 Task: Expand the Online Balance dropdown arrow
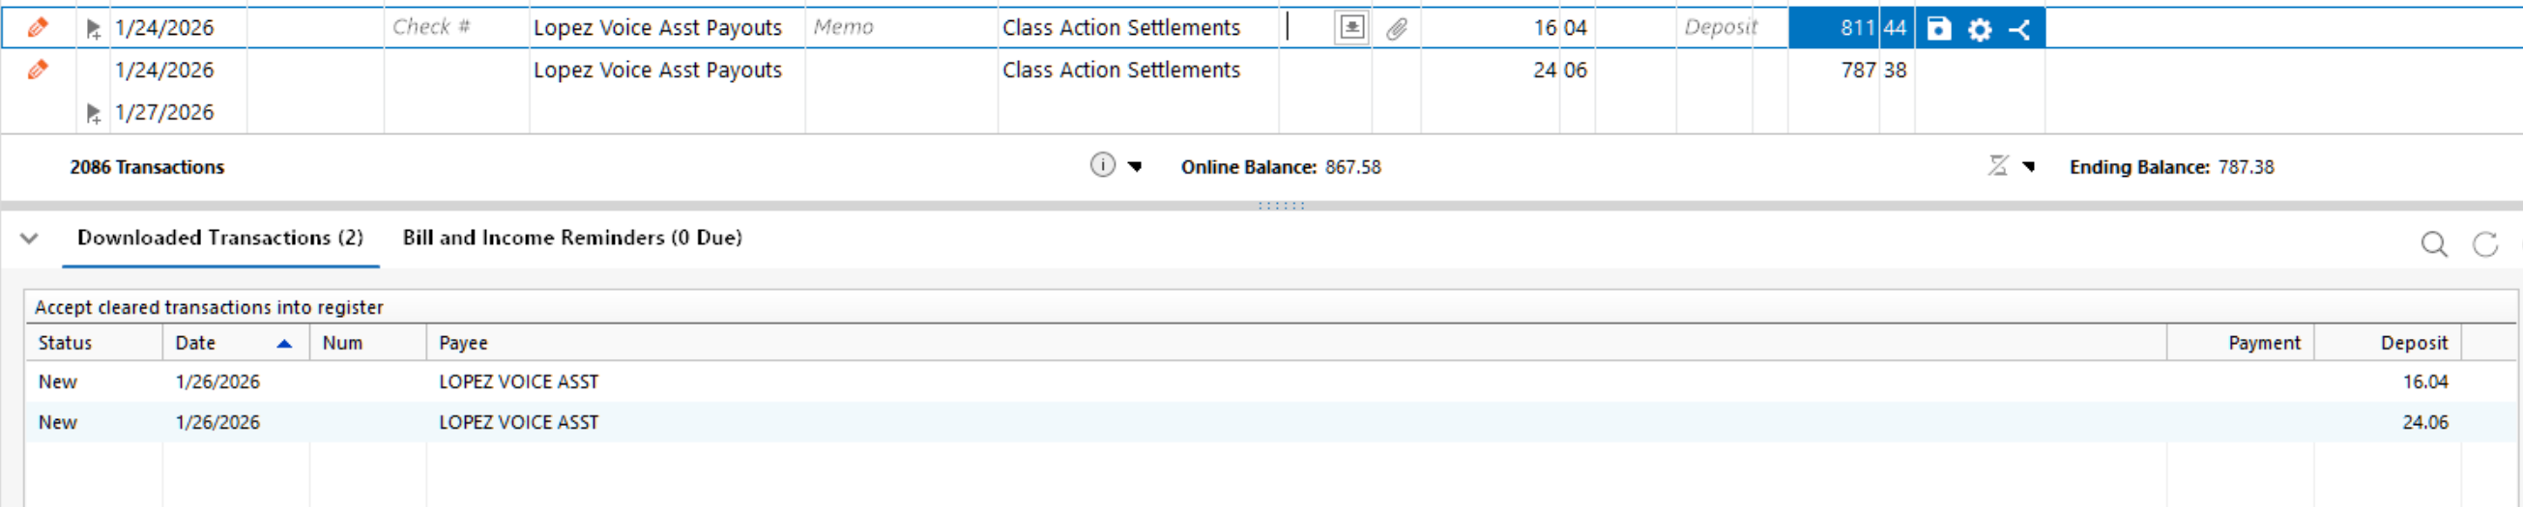[x=1135, y=166]
